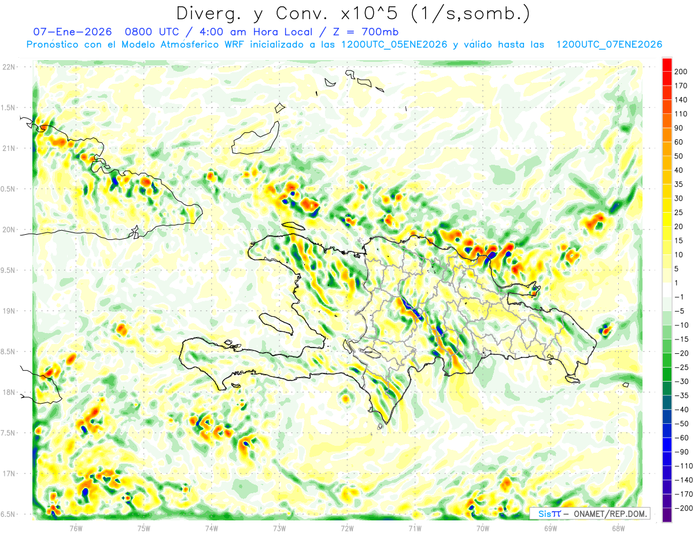
Task: Click the '-110' colorbar value
Action: tap(684, 466)
